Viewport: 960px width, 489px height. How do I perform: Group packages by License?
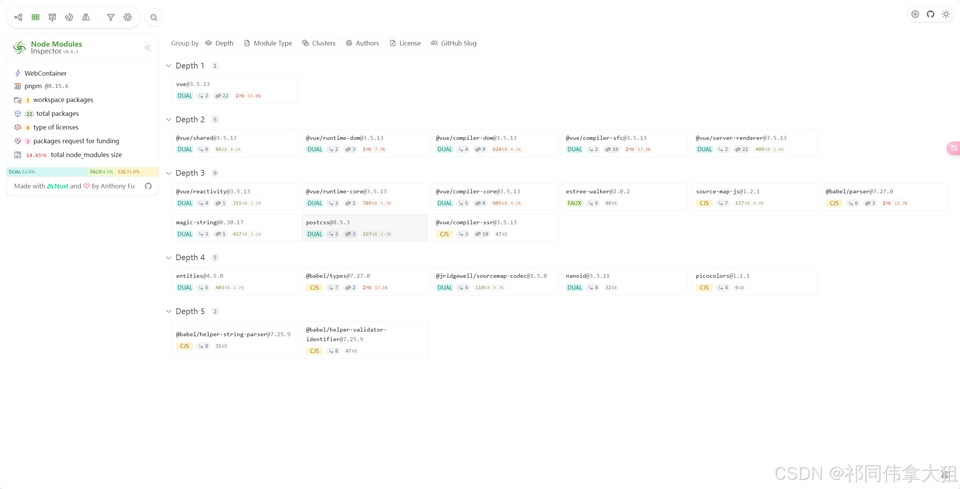coord(405,43)
